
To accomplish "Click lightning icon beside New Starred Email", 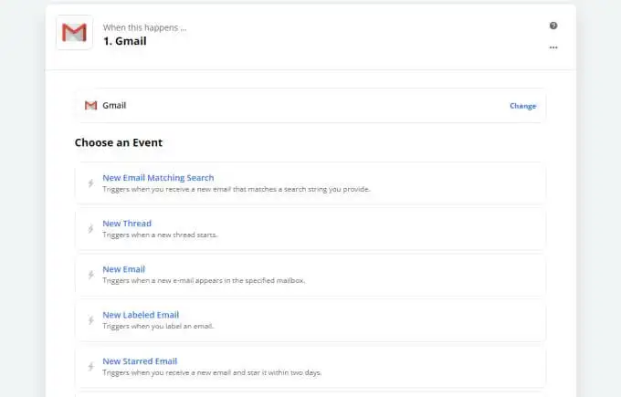I will point(90,367).
